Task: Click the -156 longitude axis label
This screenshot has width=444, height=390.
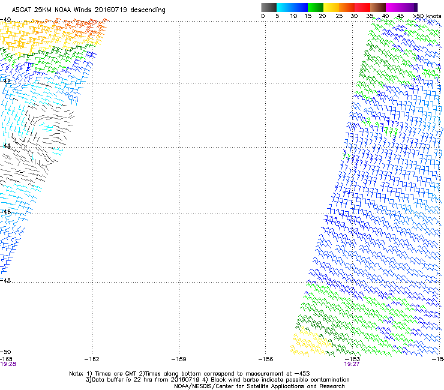Action: 266,359
